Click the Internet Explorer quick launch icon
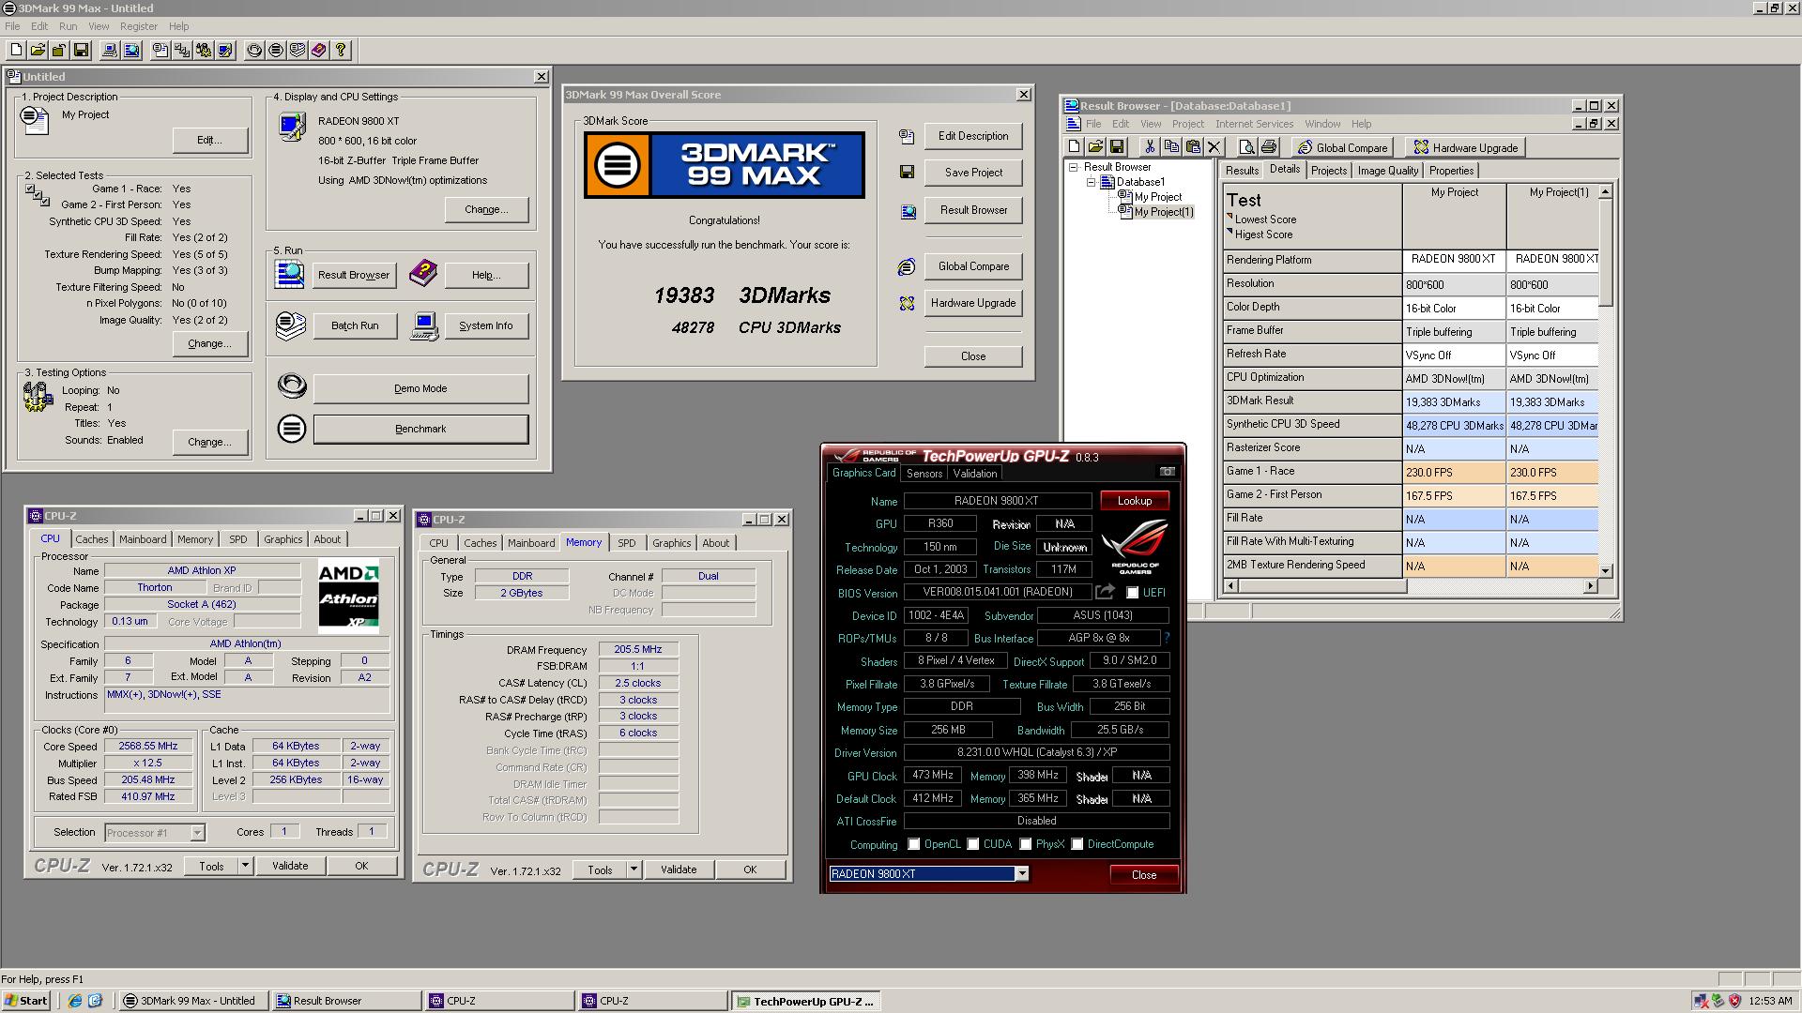The height and width of the screenshot is (1013, 1802). (74, 1001)
